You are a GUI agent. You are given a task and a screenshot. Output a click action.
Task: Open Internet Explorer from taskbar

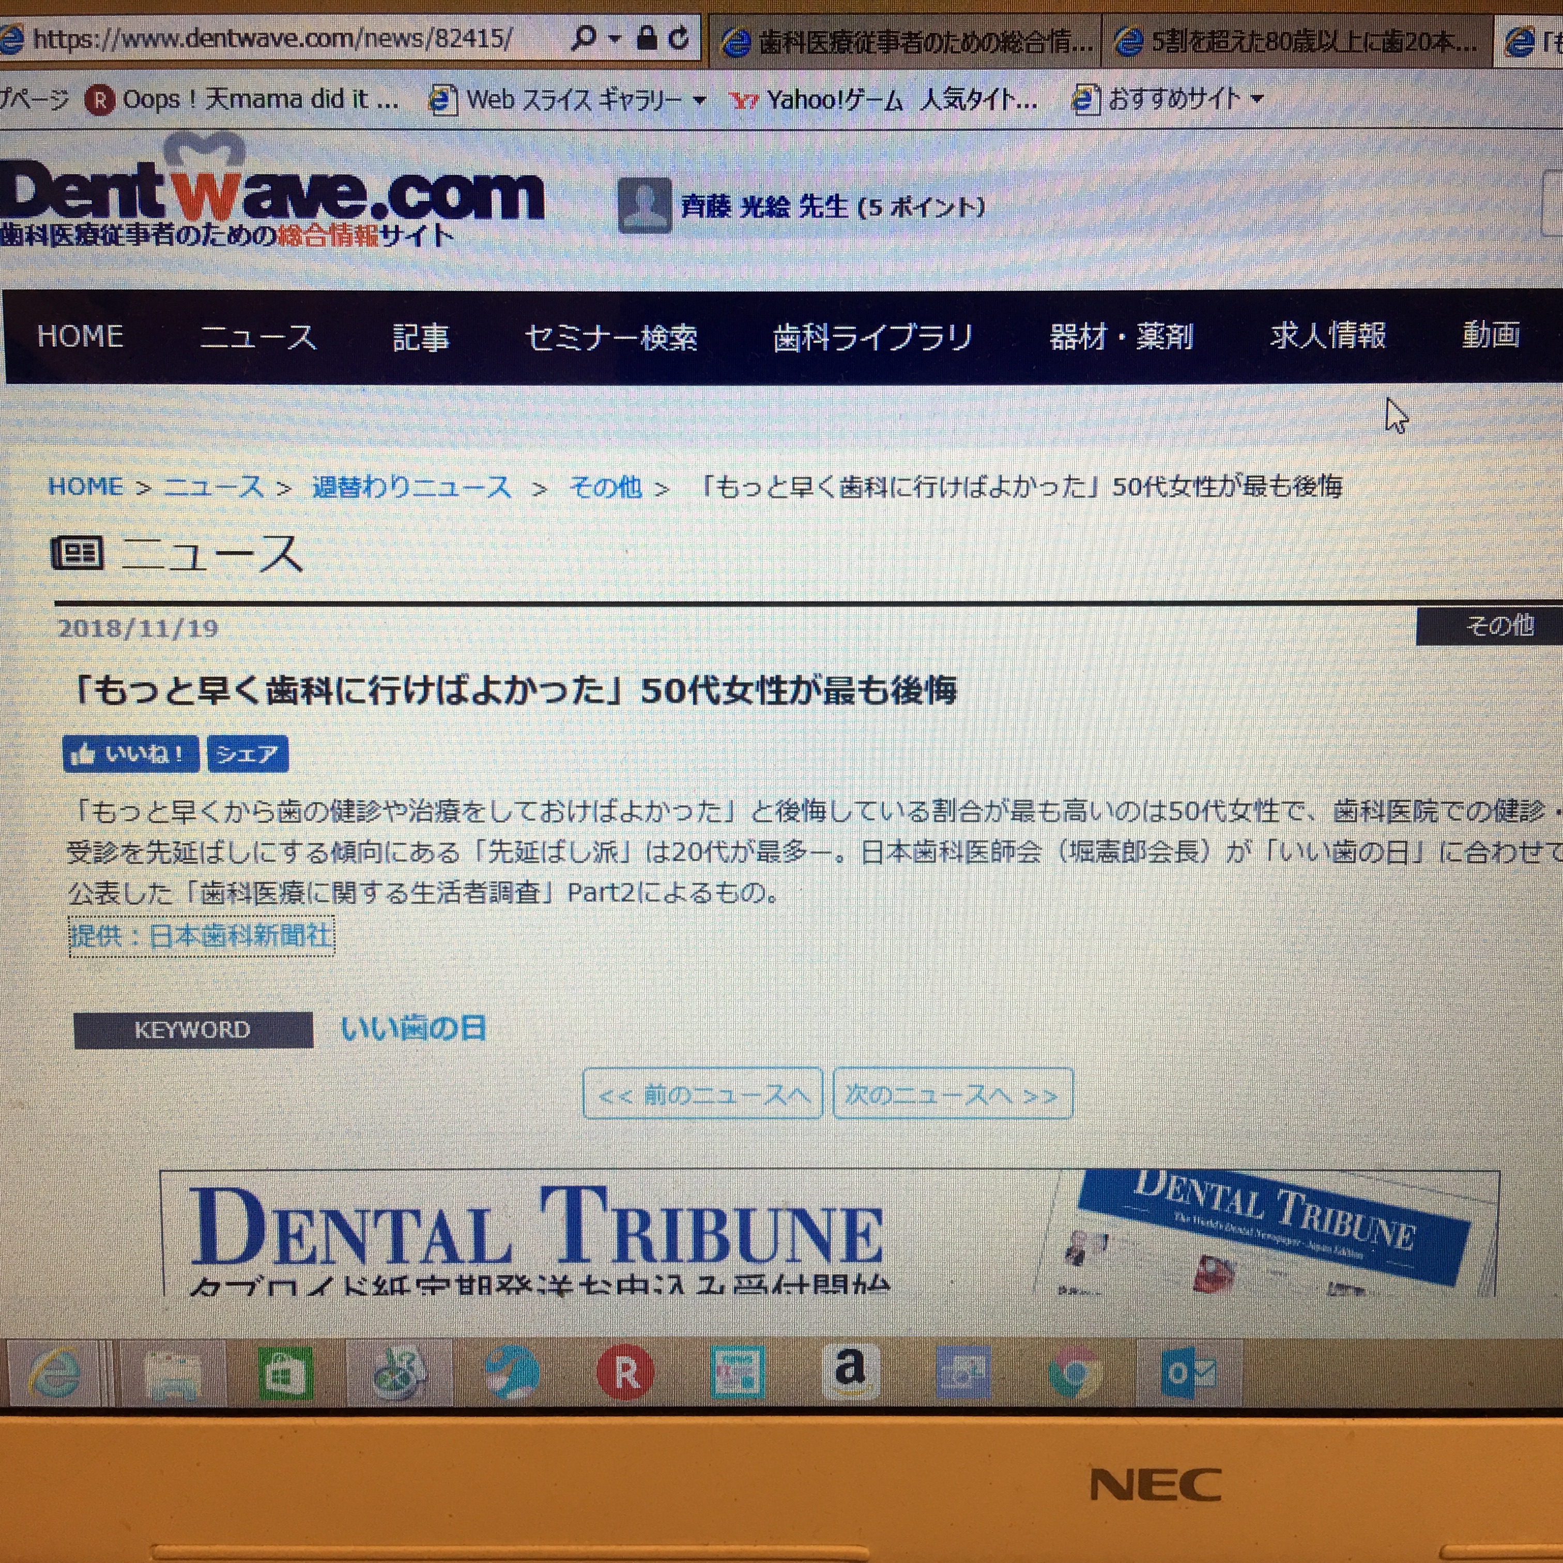54,1373
